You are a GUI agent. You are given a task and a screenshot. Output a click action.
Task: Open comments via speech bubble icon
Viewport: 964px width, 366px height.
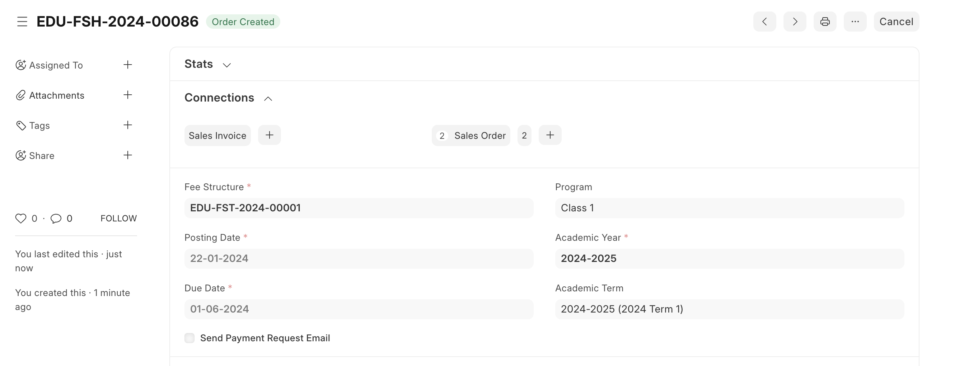click(56, 219)
